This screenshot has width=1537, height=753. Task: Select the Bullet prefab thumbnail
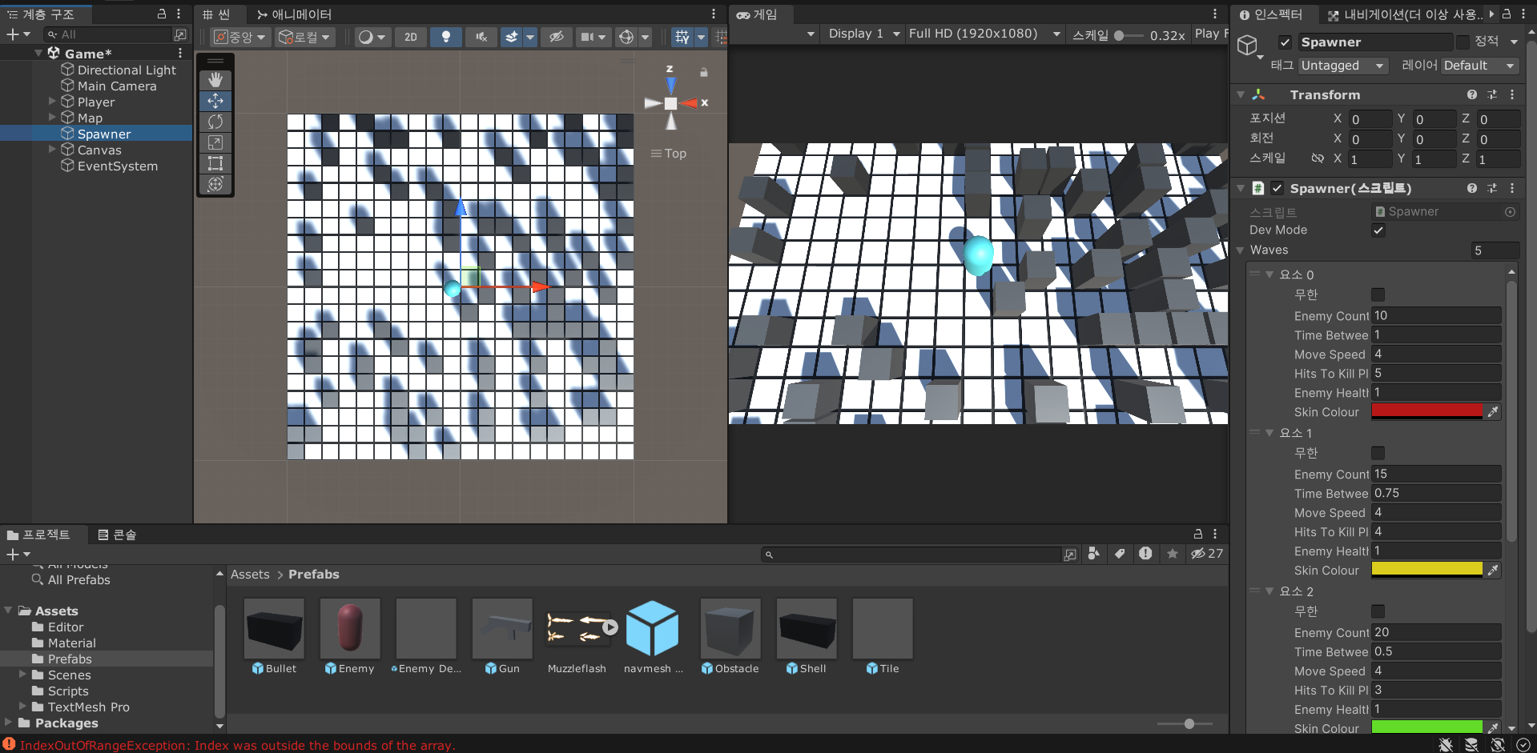coord(275,629)
